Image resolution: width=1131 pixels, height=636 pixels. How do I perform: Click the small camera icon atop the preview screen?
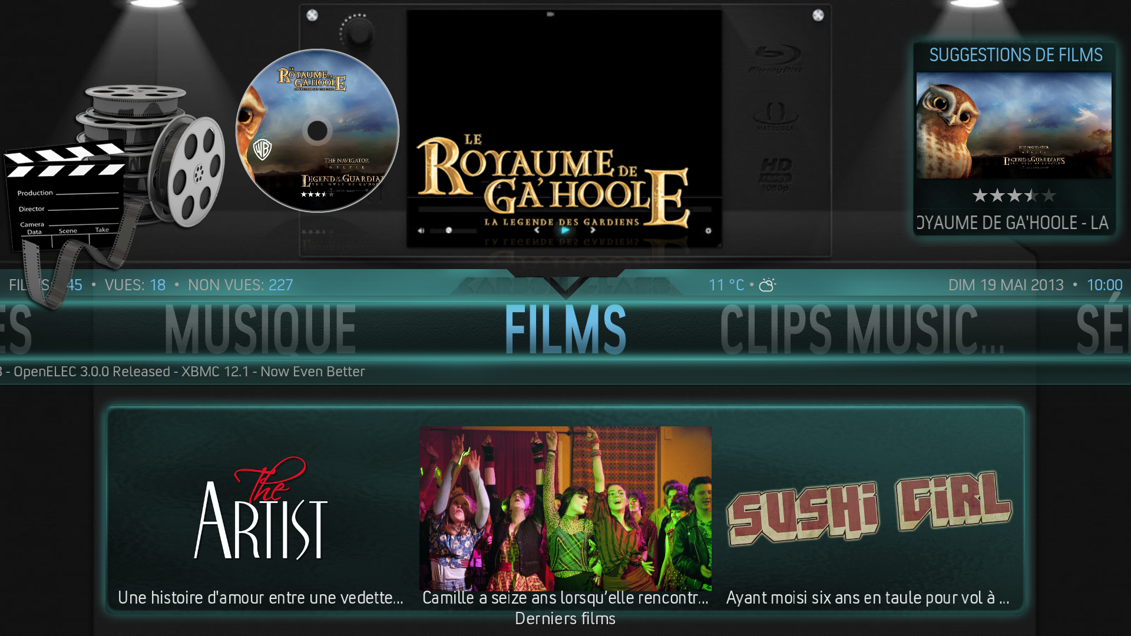click(x=550, y=14)
